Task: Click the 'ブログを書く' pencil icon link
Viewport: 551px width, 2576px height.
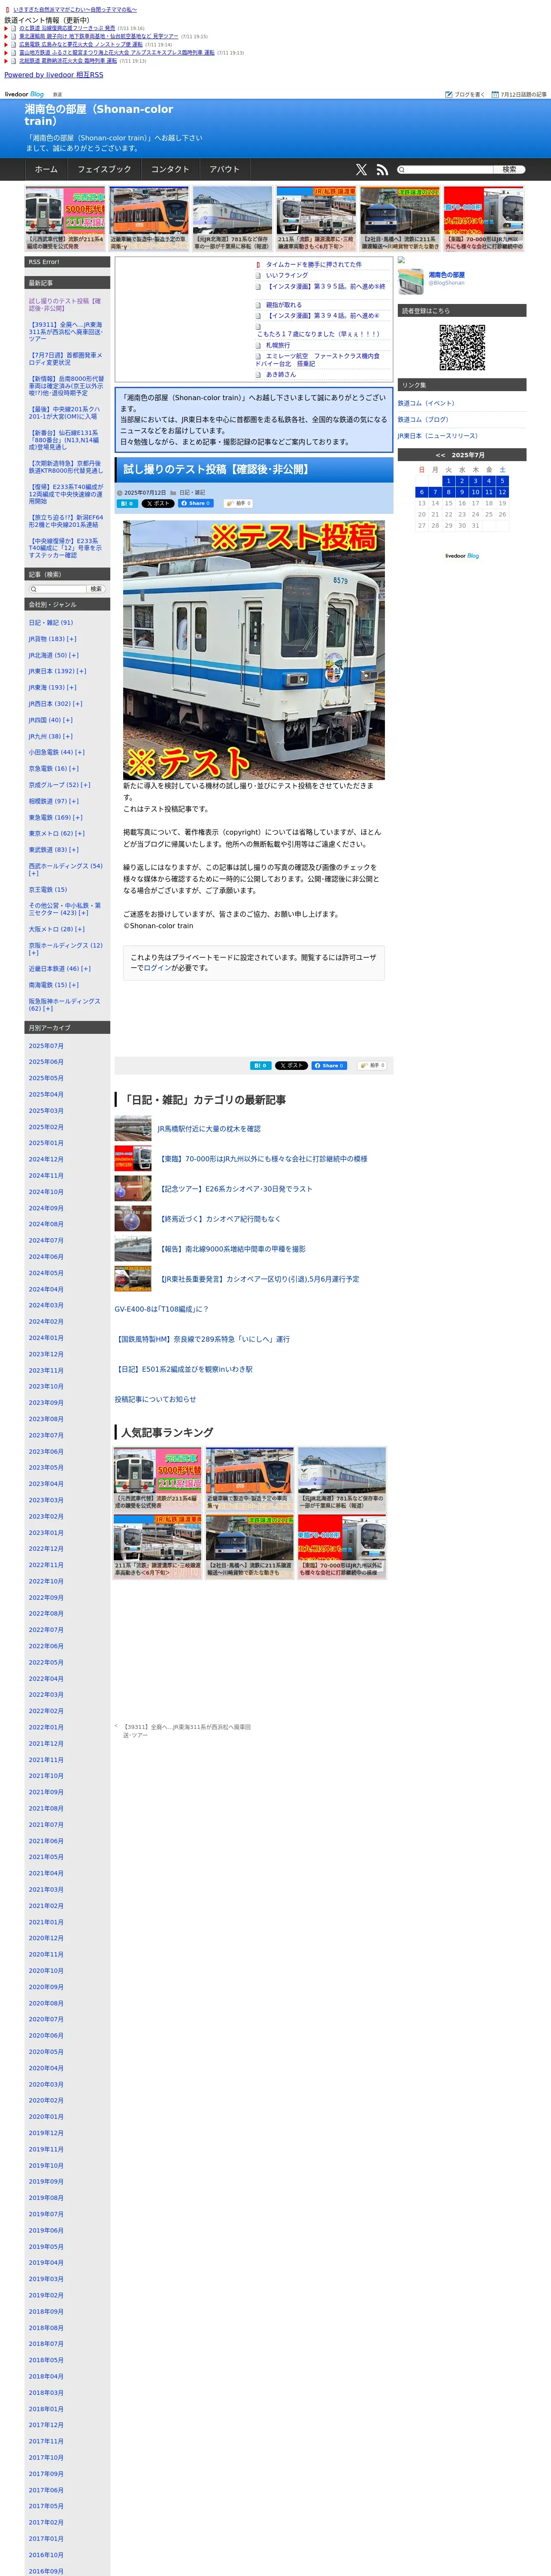Action: [465, 94]
